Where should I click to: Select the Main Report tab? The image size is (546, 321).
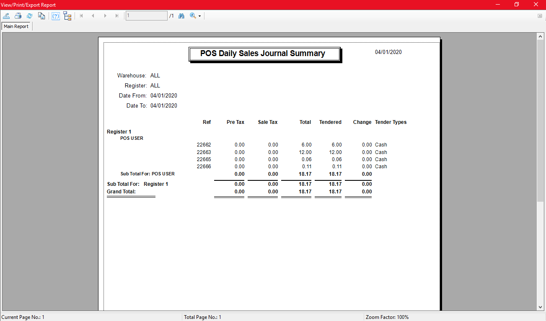click(16, 26)
